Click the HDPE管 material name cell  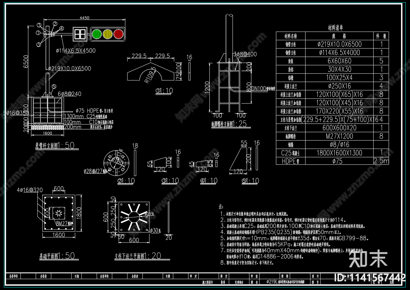(291, 161)
